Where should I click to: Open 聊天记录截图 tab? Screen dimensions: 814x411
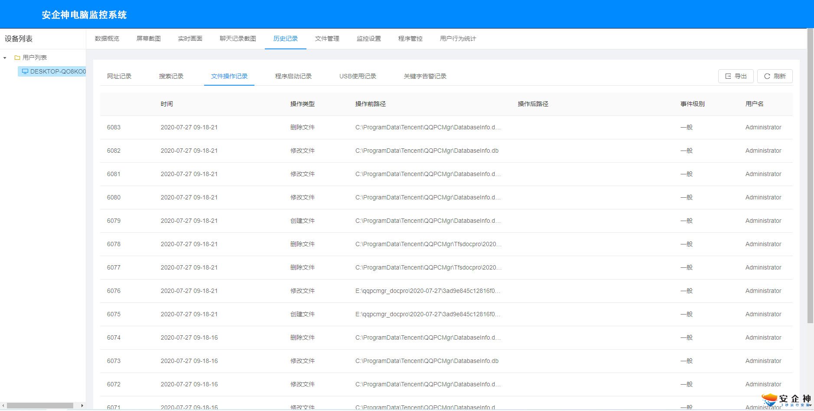click(238, 39)
